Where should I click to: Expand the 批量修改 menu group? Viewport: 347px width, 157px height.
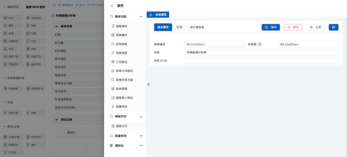(141, 136)
